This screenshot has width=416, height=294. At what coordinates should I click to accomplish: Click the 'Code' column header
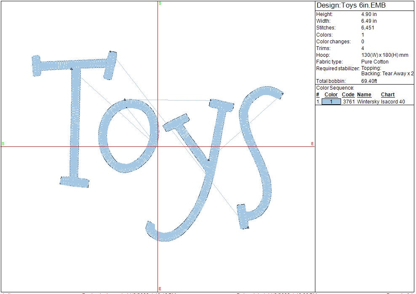tap(348, 95)
